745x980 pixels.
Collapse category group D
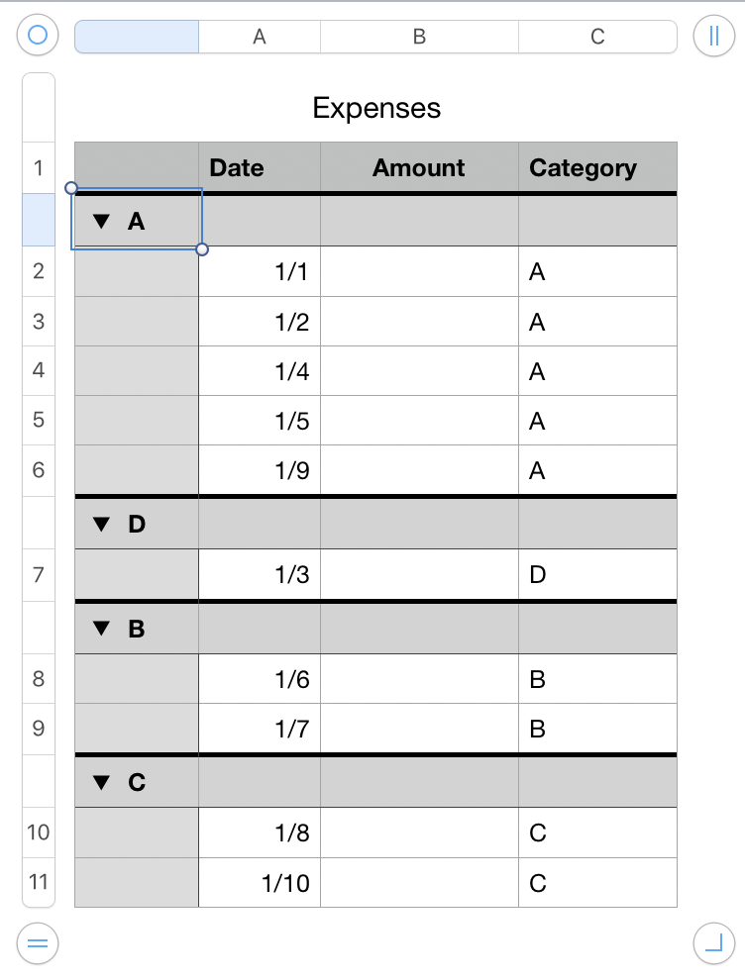[x=100, y=525]
